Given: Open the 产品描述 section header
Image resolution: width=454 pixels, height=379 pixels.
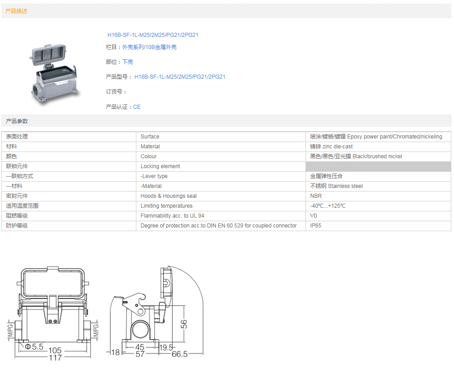Looking at the screenshot, I should (17, 11).
